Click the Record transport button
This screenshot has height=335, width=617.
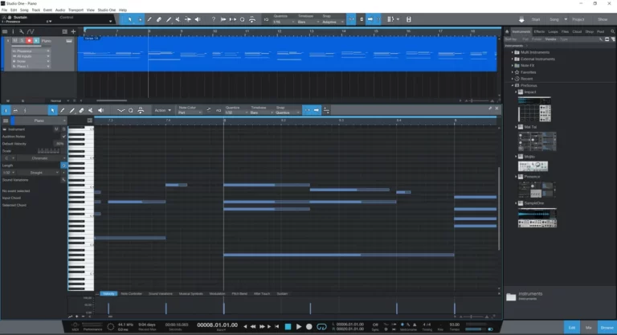[x=309, y=326]
